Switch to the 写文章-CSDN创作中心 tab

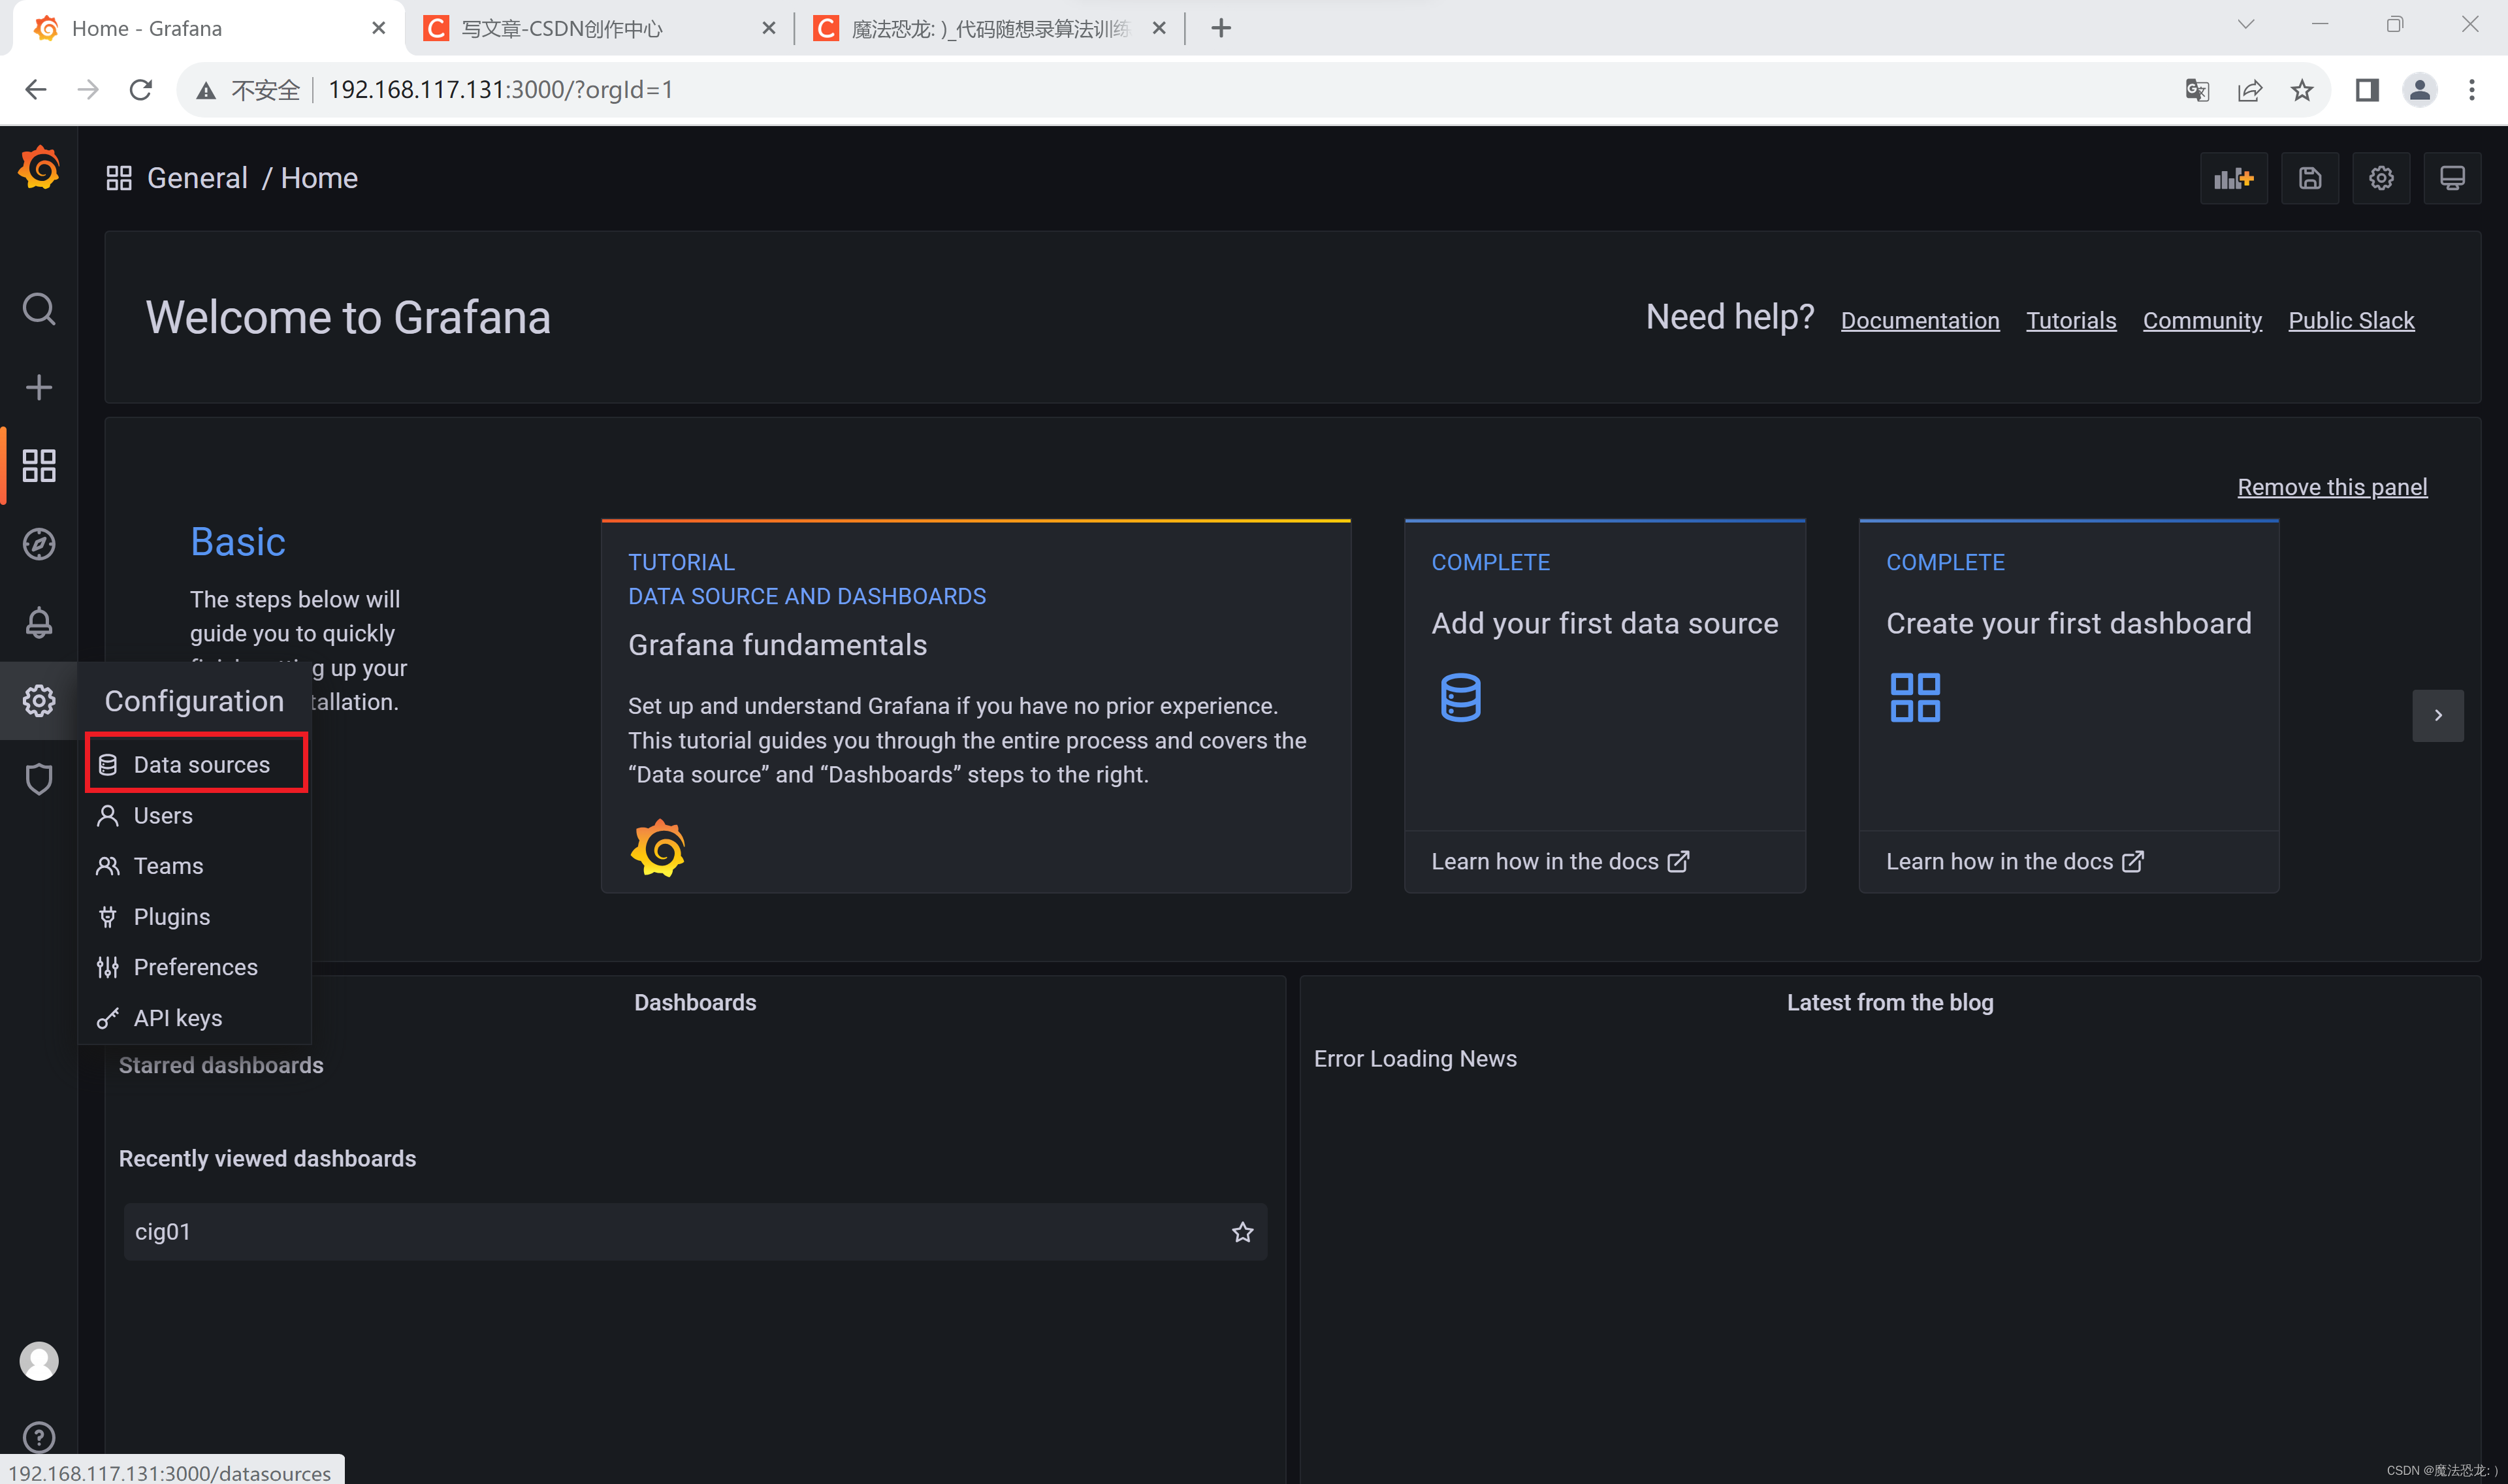[x=600, y=28]
